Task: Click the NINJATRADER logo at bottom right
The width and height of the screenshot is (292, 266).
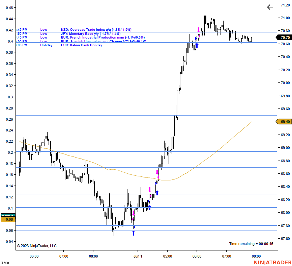Action: 273,263
